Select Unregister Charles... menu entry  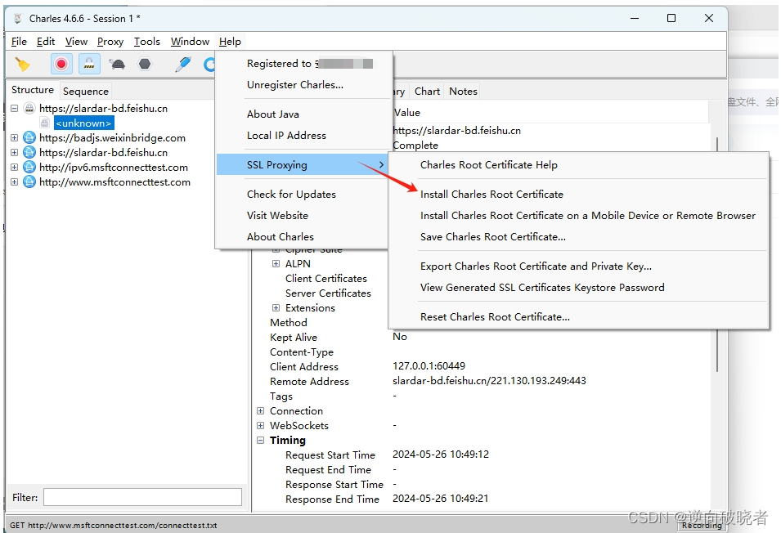tap(304, 85)
